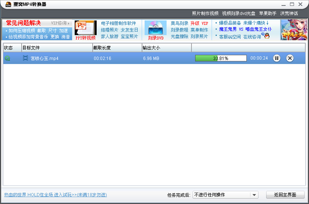This screenshot has width=309, height=204.
Task: Click the green converting status icon
Action: 7,58
